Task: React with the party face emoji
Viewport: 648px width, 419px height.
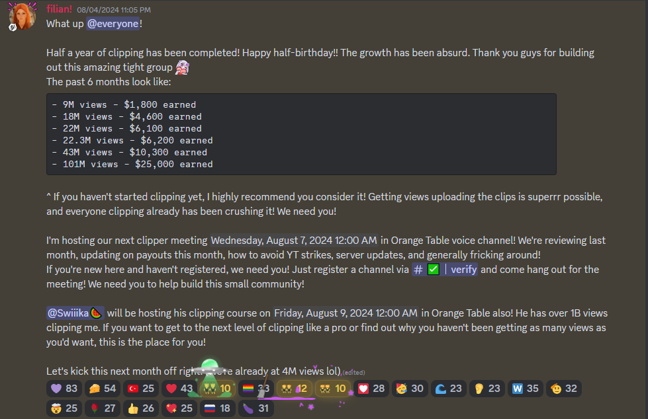Action: (x=410, y=389)
